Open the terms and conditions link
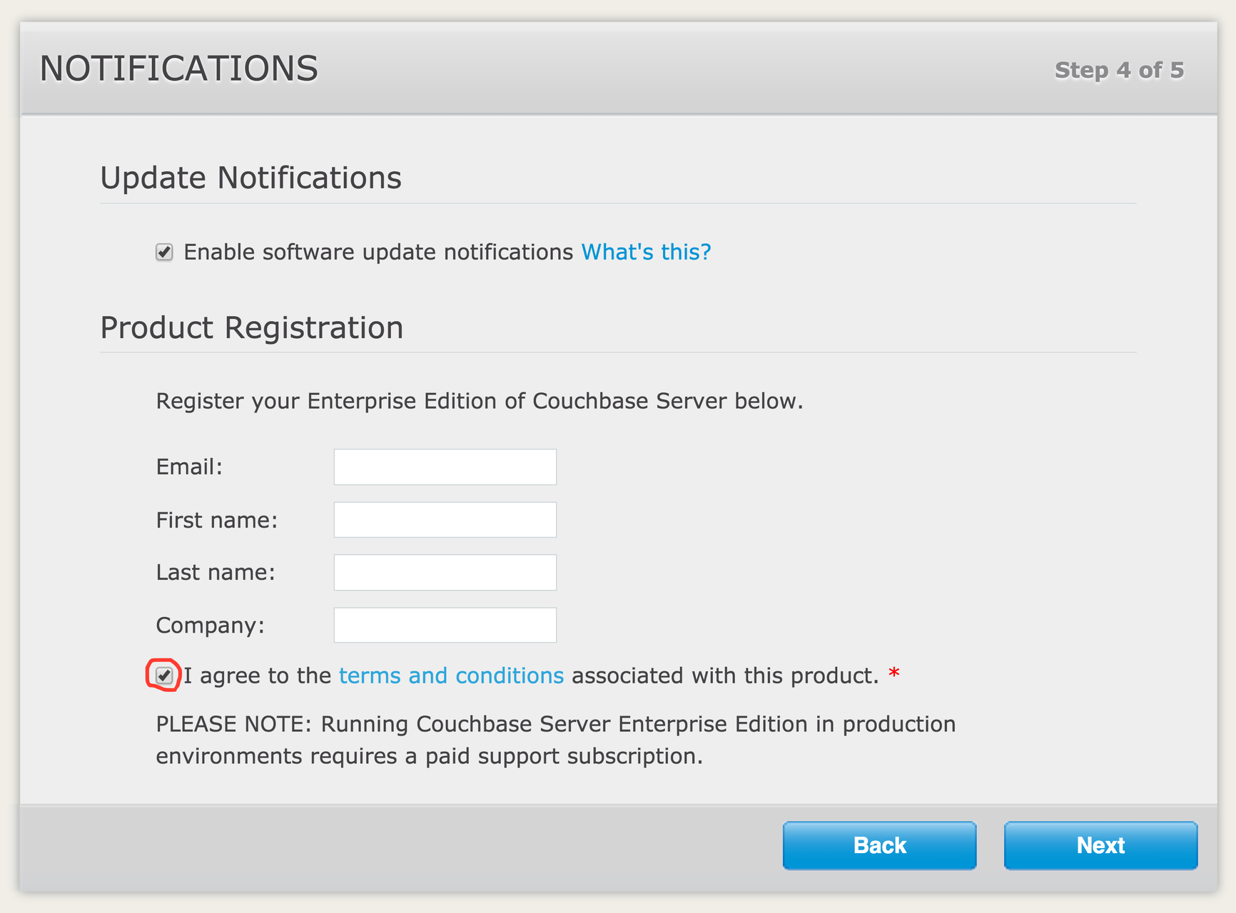This screenshot has height=913, width=1236. [451, 675]
